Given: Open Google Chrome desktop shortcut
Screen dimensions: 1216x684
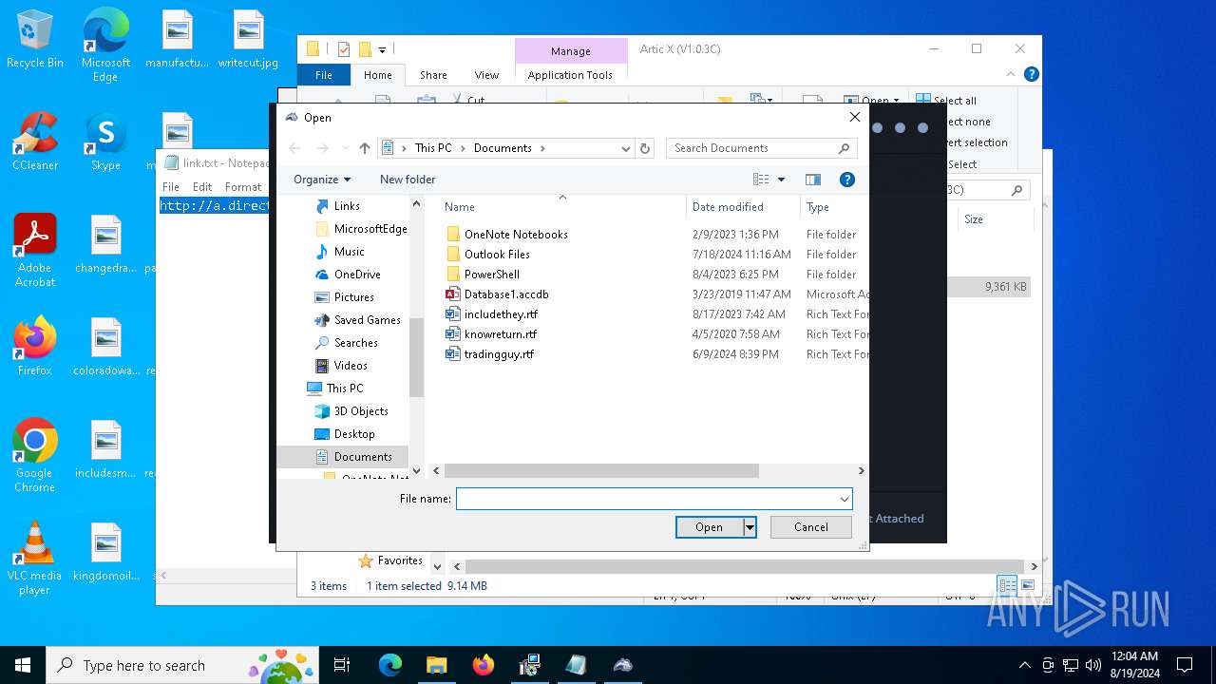Looking at the screenshot, I should click(x=35, y=455).
